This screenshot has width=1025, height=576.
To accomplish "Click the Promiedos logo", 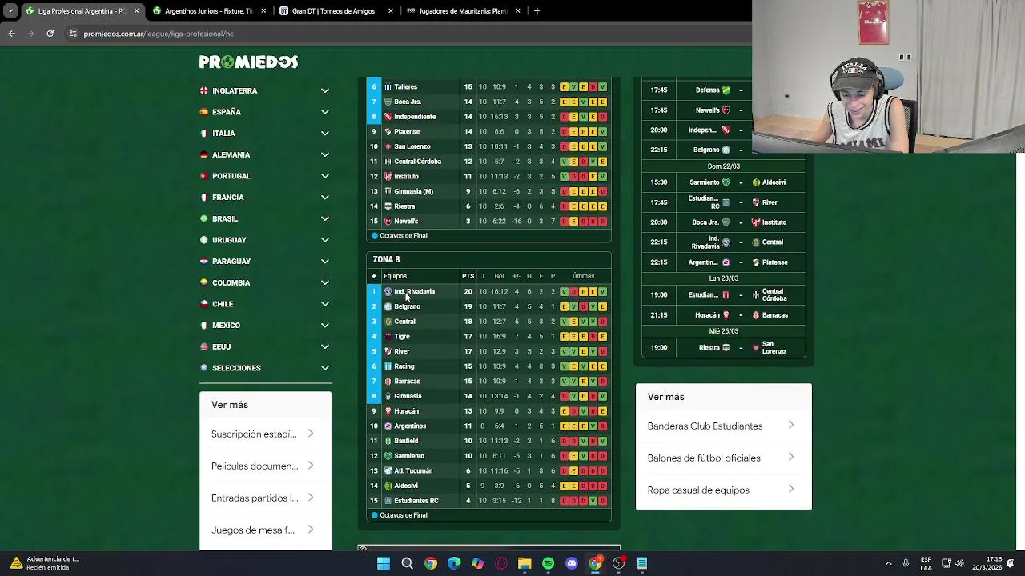I will pos(248,62).
